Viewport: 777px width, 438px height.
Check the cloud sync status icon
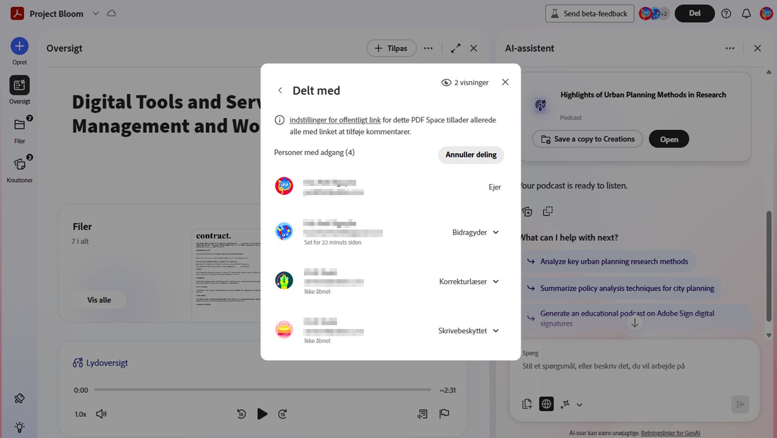112,13
